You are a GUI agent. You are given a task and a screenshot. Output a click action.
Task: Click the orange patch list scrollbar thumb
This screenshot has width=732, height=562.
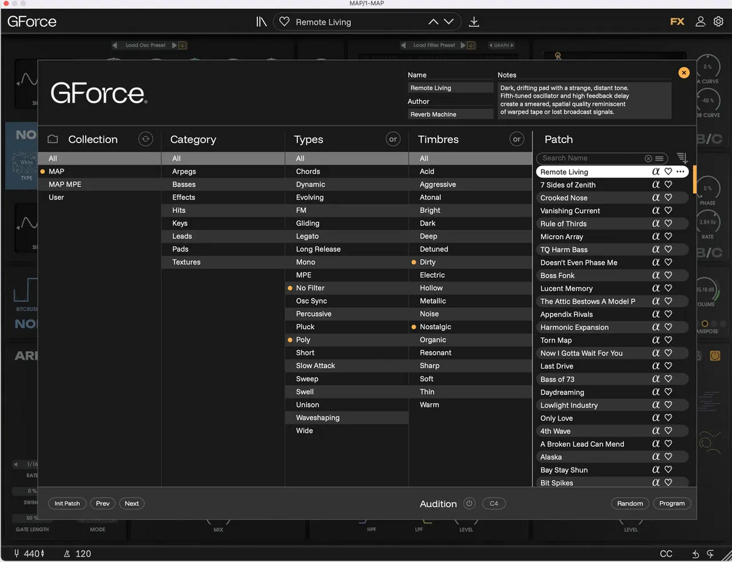coord(695,179)
